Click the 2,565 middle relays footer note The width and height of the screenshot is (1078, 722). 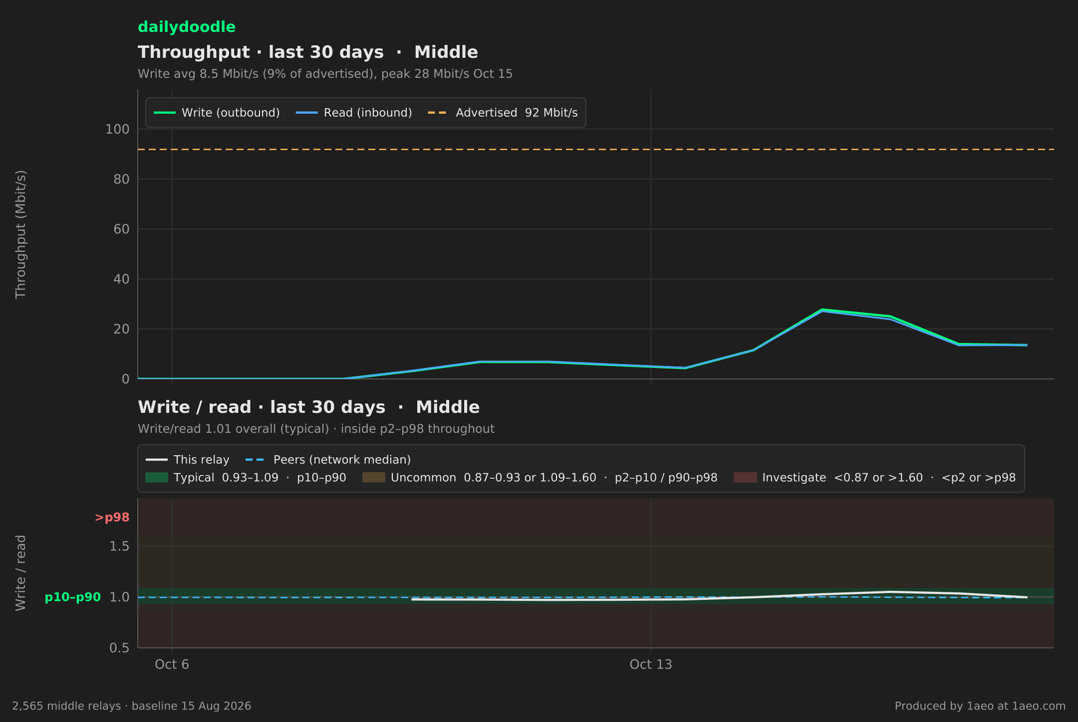132,706
